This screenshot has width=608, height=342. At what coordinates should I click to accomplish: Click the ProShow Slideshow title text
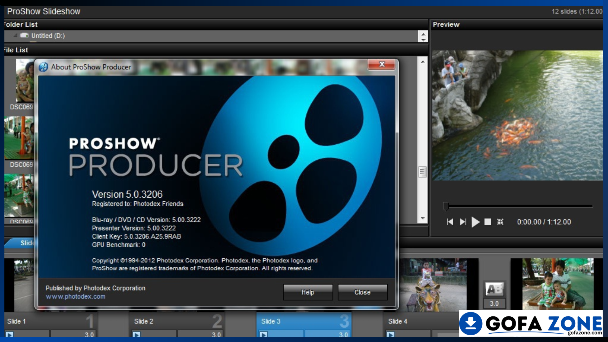pos(44,11)
